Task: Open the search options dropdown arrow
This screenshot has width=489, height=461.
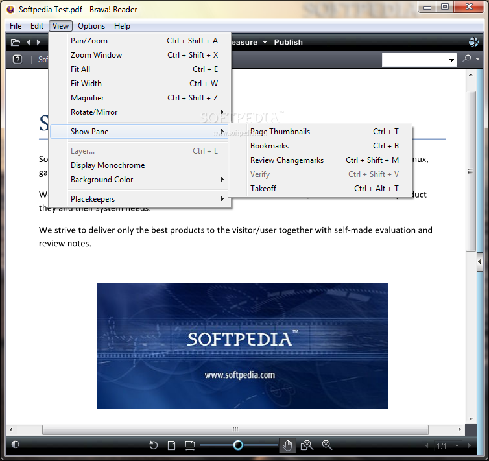Action: 477,59
